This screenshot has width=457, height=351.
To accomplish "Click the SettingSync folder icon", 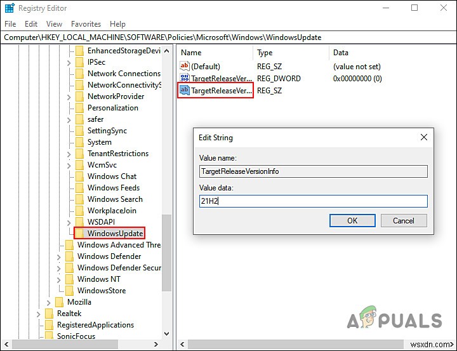I will coord(79,131).
